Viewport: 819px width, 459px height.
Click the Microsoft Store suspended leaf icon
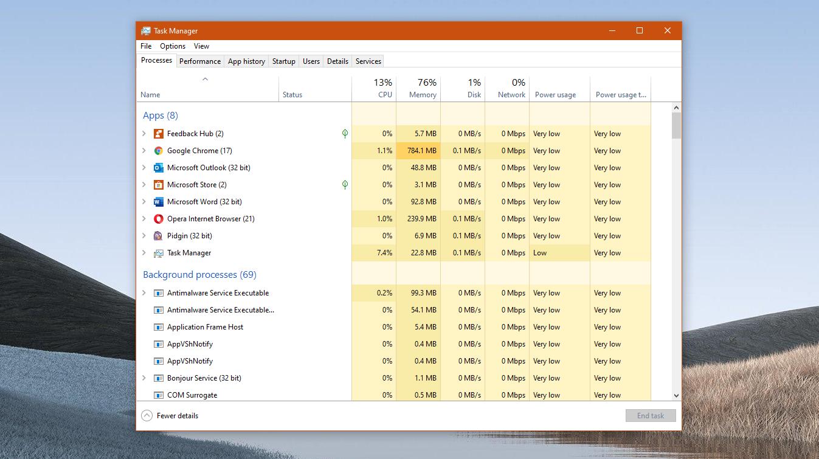(x=345, y=185)
